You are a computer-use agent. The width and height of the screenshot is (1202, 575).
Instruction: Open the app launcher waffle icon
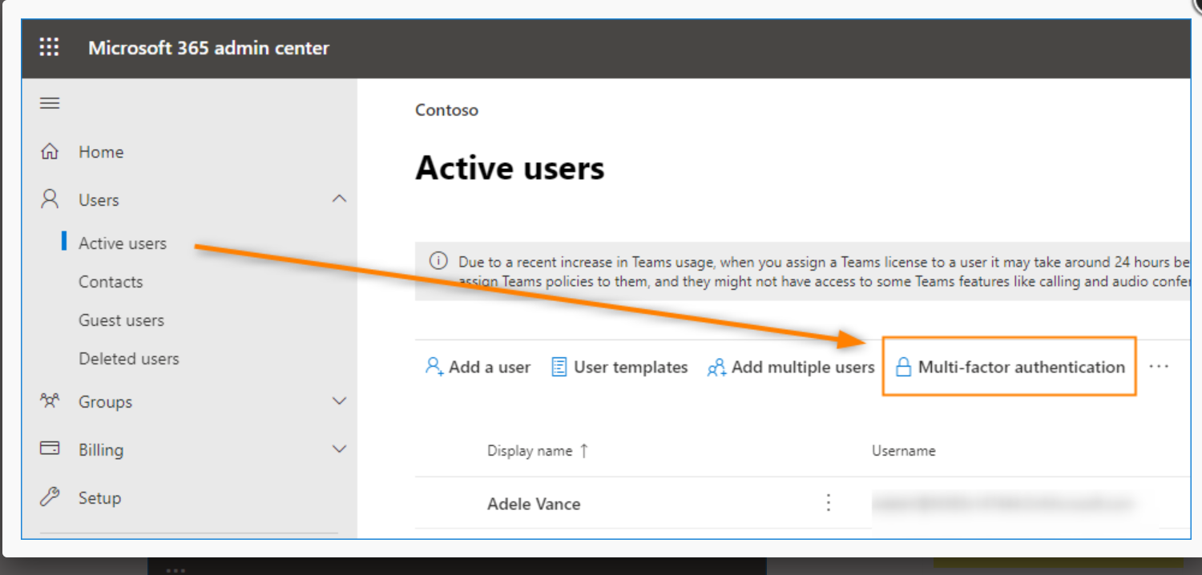(x=50, y=48)
